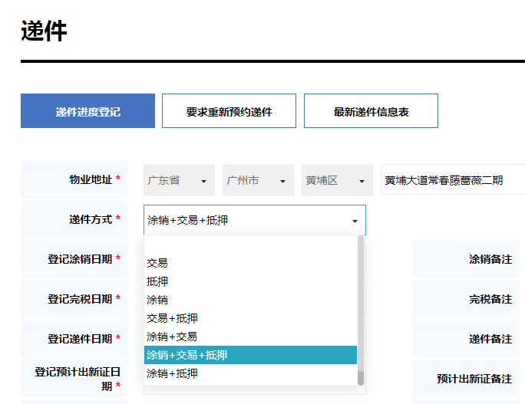
Task: Click the 预计出新证备注 label cell
Action: pos(466,379)
